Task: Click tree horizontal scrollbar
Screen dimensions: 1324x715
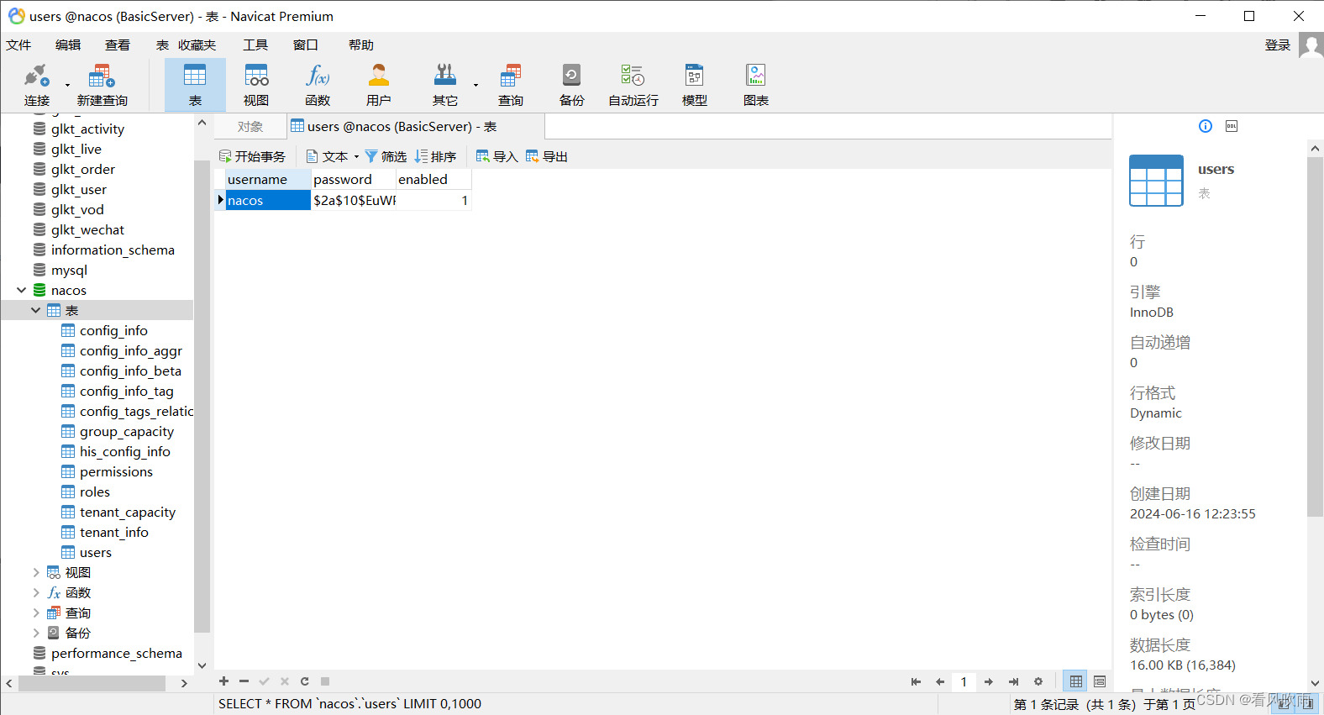Action: (x=92, y=683)
